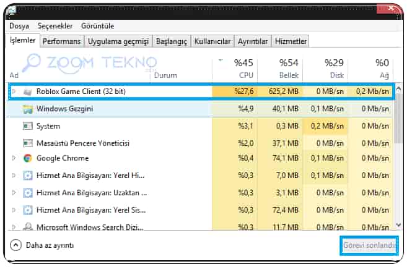407x267 pixels.
Task: Expand the Roblox Game Client process group
Action: pyautogui.click(x=14, y=91)
